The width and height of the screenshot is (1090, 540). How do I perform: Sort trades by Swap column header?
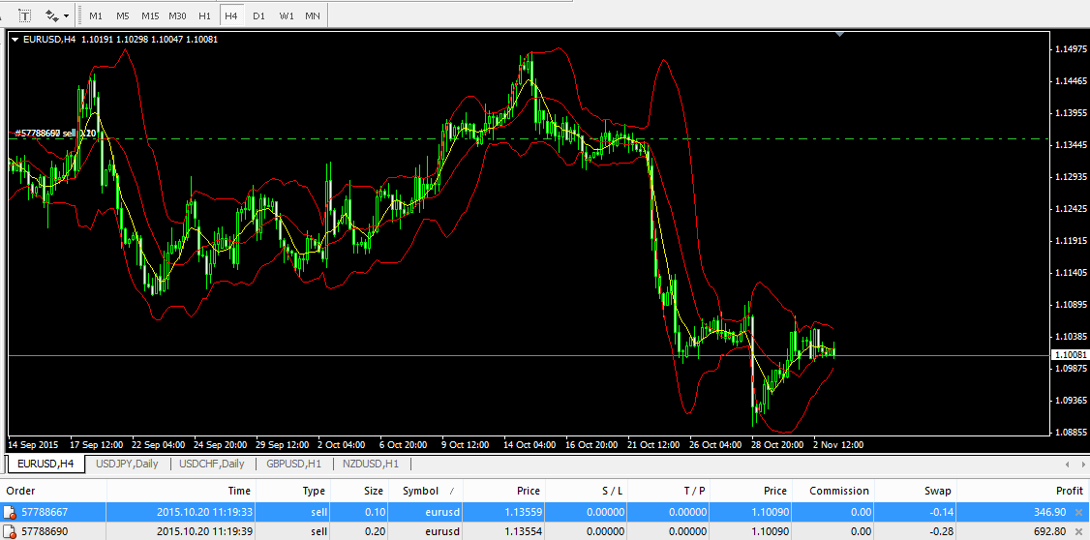coord(915,491)
